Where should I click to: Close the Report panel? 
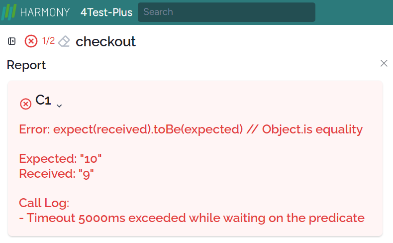[x=384, y=63]
